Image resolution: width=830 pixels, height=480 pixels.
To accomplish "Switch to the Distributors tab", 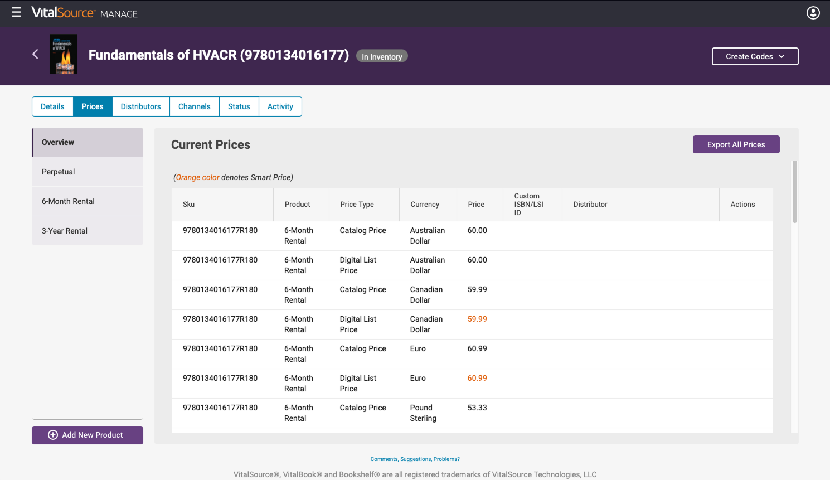I will [x=141, y=106].
